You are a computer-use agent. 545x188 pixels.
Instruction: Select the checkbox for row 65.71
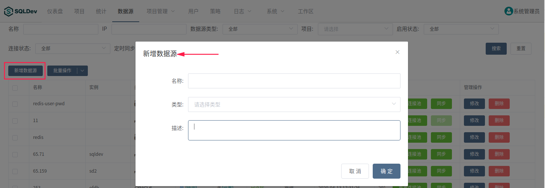pyautogui.click(x=15, y=154)
